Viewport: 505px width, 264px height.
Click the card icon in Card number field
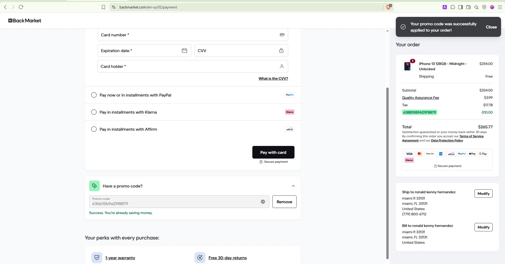click(x=282, y=35)
